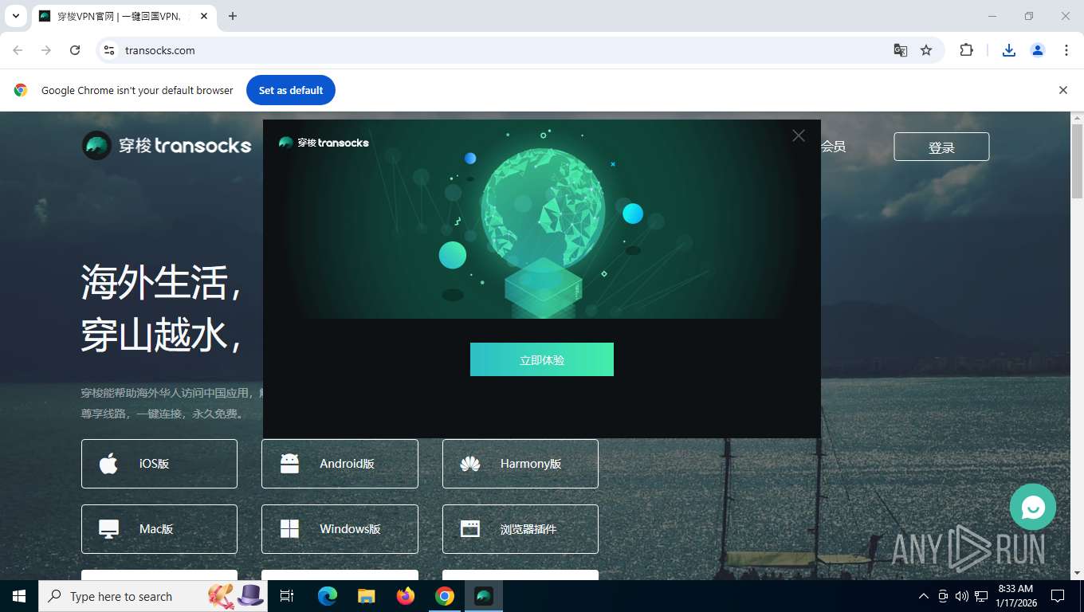Close the 穿梭VPN官网 tab
This screenshot has width=1084, height=612.
point(204,16)
